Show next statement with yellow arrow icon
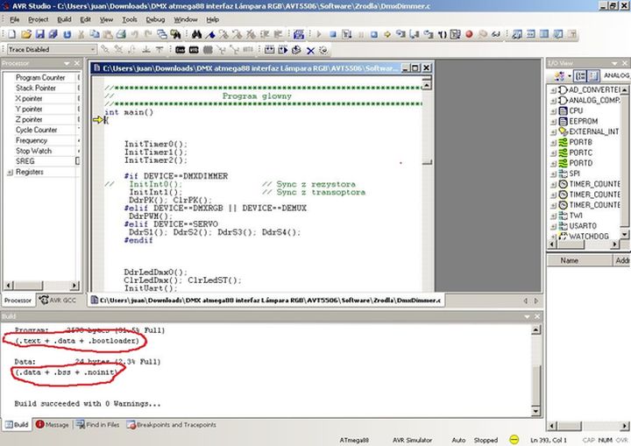The width and height of the screenshot is (631, 446). (387, 35)
